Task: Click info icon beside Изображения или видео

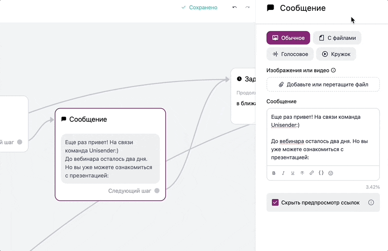Action: point(334,70)
